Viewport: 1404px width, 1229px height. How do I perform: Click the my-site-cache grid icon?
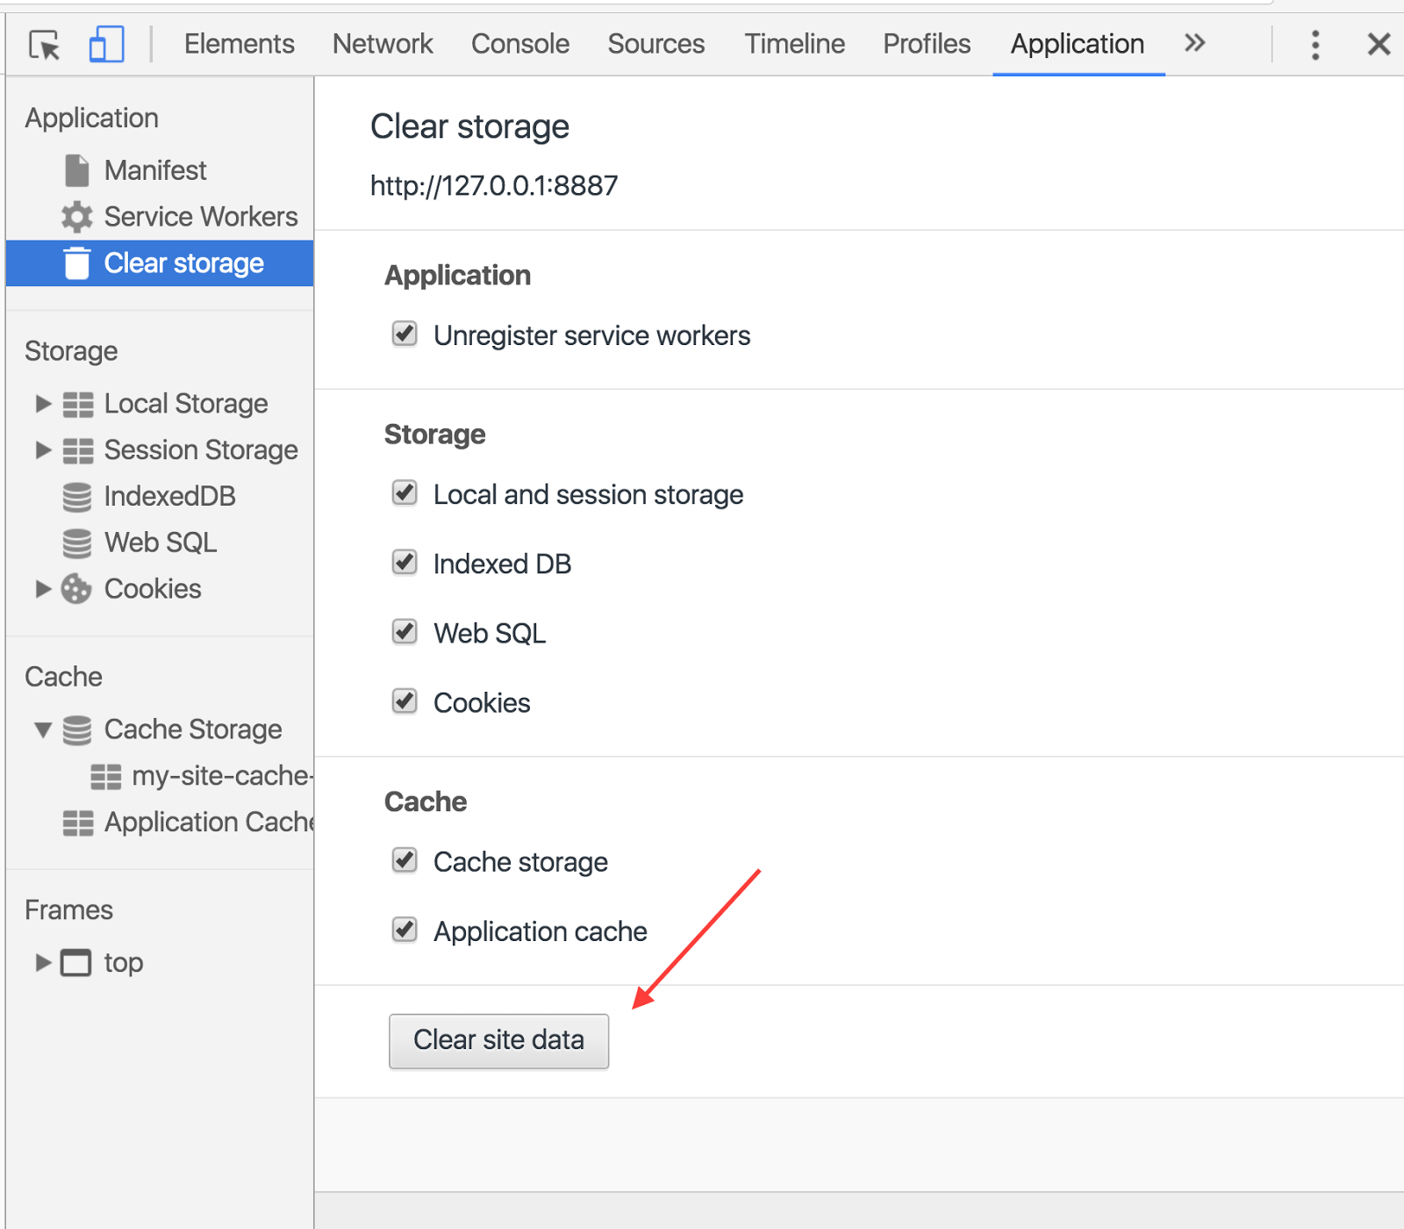(x=106, y=776)
